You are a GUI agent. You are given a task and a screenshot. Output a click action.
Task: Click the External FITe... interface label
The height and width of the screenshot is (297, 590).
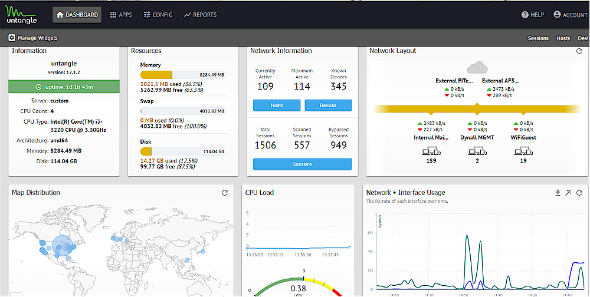coord(454,81)
